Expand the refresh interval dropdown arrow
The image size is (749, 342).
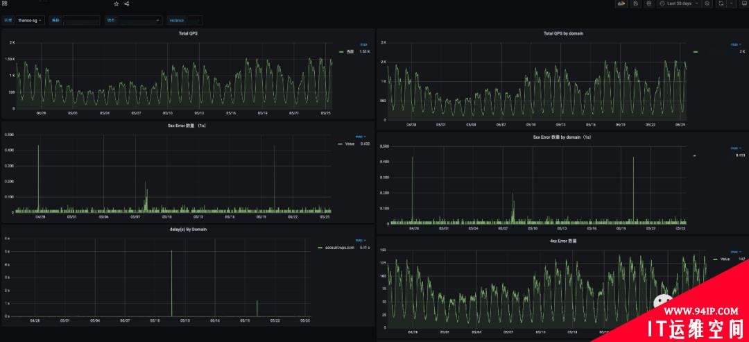tap(732, 3)
